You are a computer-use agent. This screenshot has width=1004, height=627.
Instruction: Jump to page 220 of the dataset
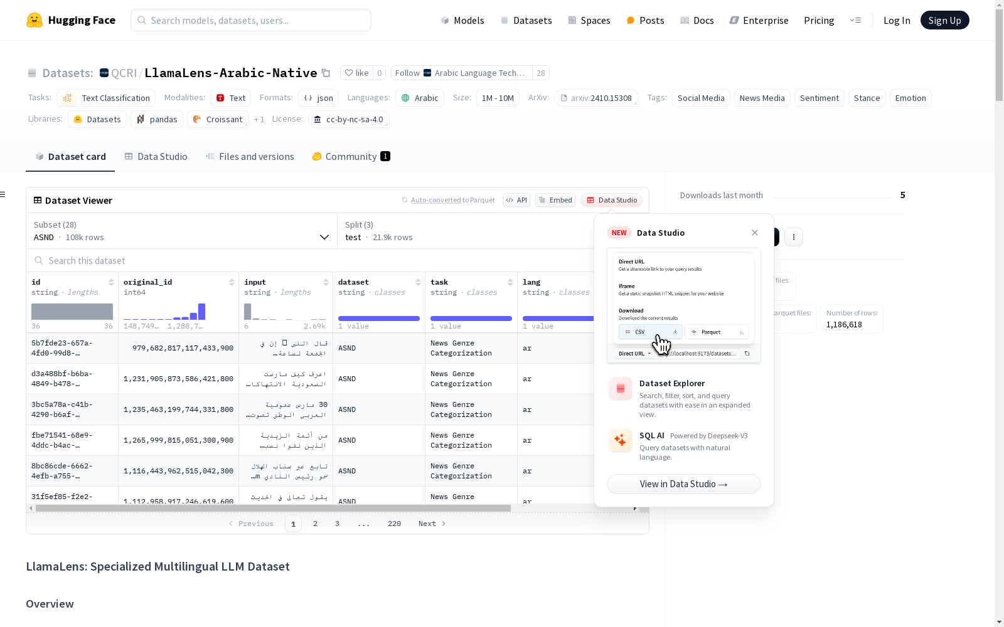(394, 524)
